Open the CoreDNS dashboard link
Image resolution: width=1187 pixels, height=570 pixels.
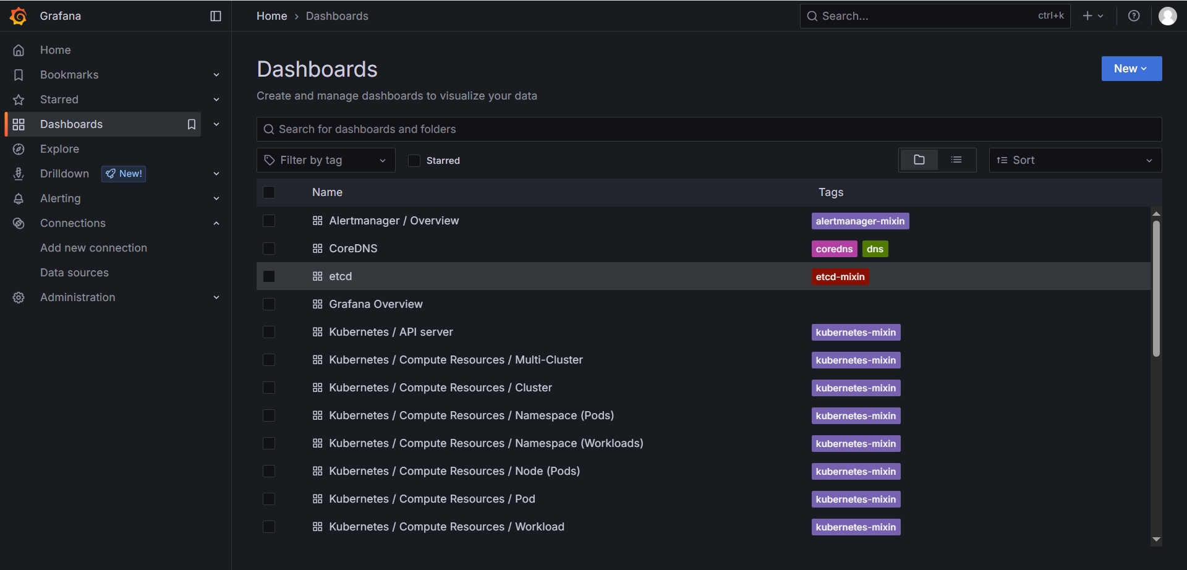353,249
